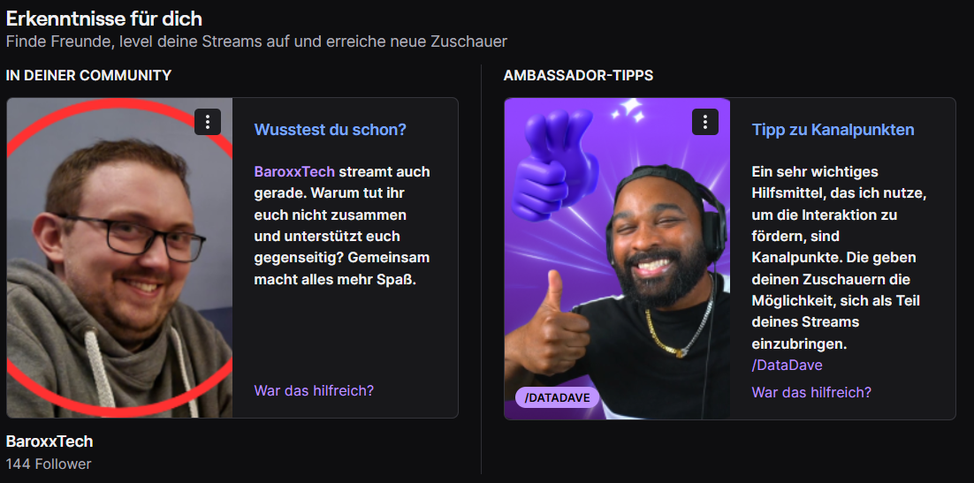Open the /DataDave link under the tip
Image resolution: width=974 pixels, height=483 pixels.
(787, 365)
